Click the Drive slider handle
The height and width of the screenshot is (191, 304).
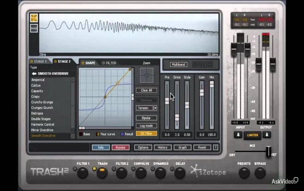pos(177,117)
